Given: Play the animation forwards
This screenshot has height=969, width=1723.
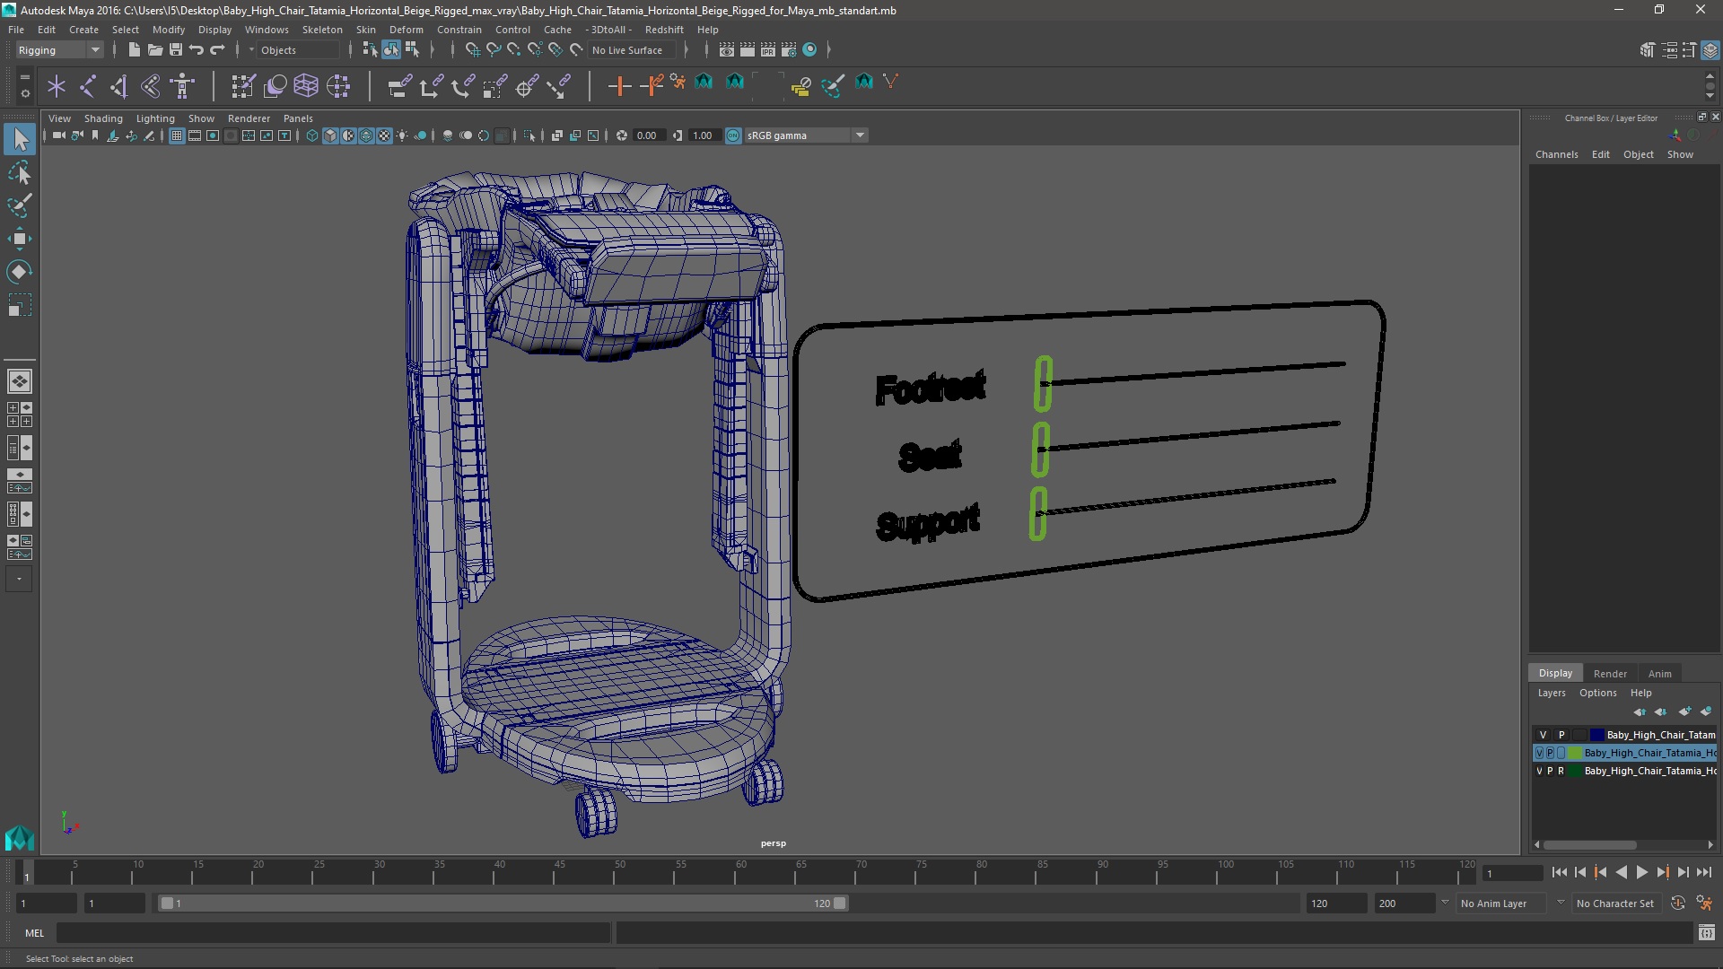Looking at the screenshot, I should coord(1641,872).
